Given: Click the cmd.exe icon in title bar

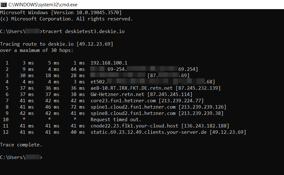Looking at the screenshot, I should (3, 4).
